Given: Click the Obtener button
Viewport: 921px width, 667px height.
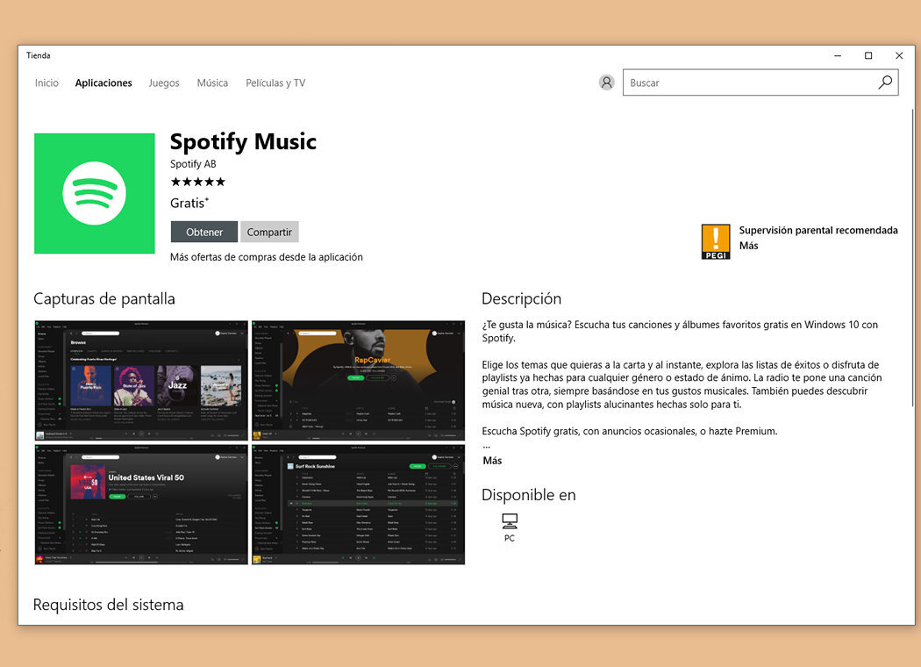Looking at the screenshot, I should point(203,232).
